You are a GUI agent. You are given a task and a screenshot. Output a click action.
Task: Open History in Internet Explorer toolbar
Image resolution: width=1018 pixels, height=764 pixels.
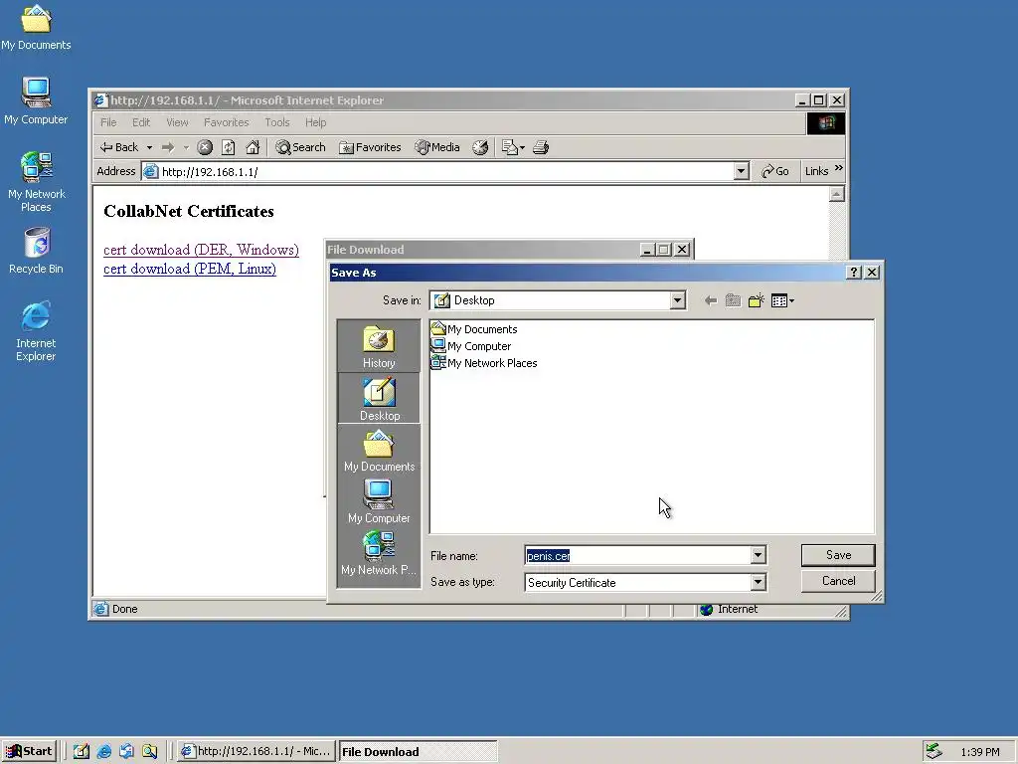[x=480, y=147]
